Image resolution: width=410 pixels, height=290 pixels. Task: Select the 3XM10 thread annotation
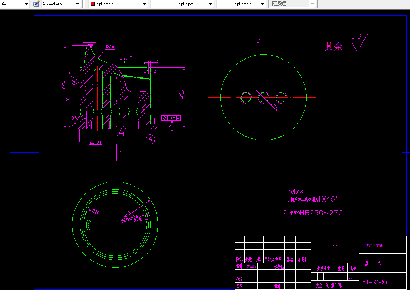(x=275, y=107)
